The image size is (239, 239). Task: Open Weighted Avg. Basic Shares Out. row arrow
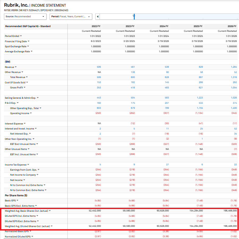tap(50, 211)
